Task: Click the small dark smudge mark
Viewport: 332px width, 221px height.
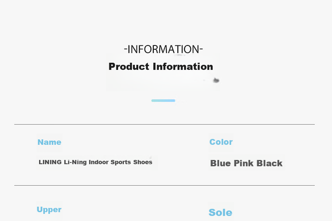Action: point(216,80)
